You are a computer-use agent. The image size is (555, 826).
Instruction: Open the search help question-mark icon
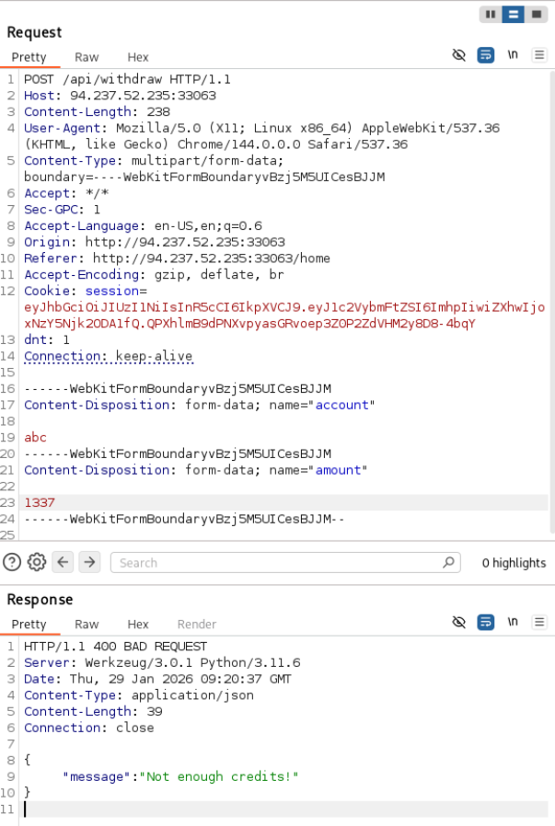pyautogui.click(x=12, y=562)
